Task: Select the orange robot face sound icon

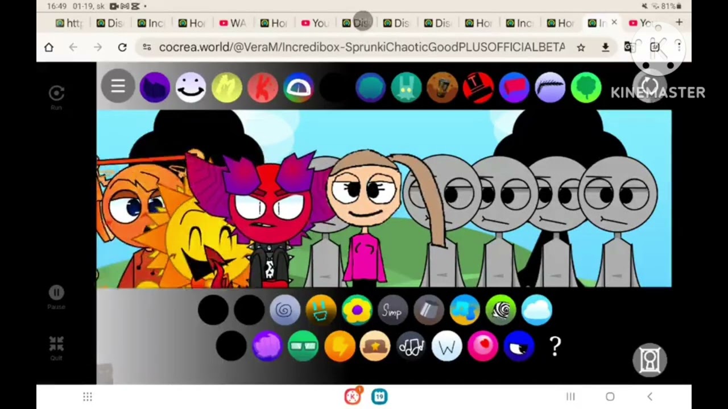Action: (321, 310)
